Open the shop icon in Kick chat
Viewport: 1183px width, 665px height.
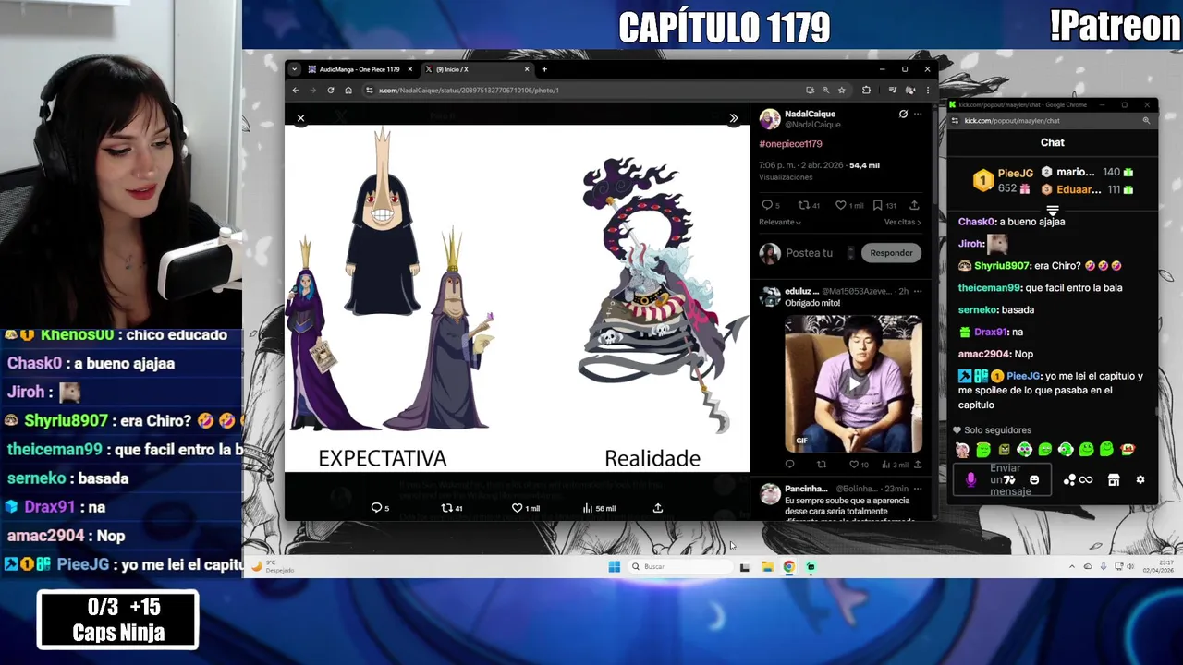point(1114,480)
